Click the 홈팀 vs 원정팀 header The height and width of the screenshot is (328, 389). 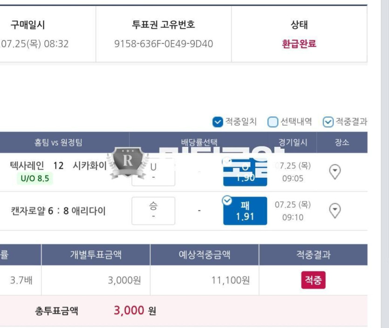click(58, 142)
